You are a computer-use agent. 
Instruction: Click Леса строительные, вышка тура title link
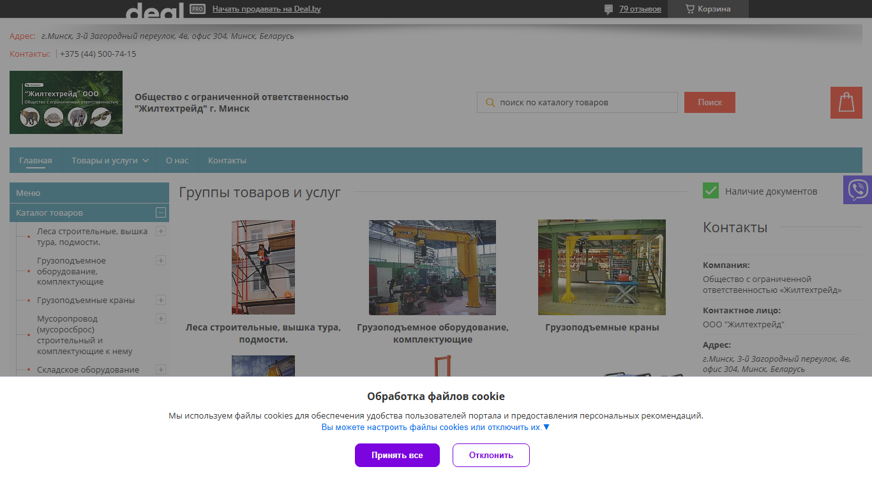[x=263, y=333]
